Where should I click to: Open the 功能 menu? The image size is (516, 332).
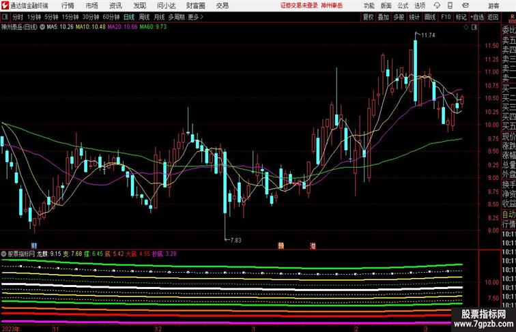point(369,5)
